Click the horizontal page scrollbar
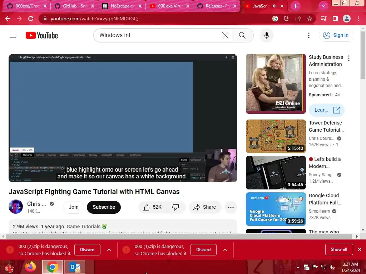Image resolution: width=366 pixels, height=274 pixels. (179, 237)
